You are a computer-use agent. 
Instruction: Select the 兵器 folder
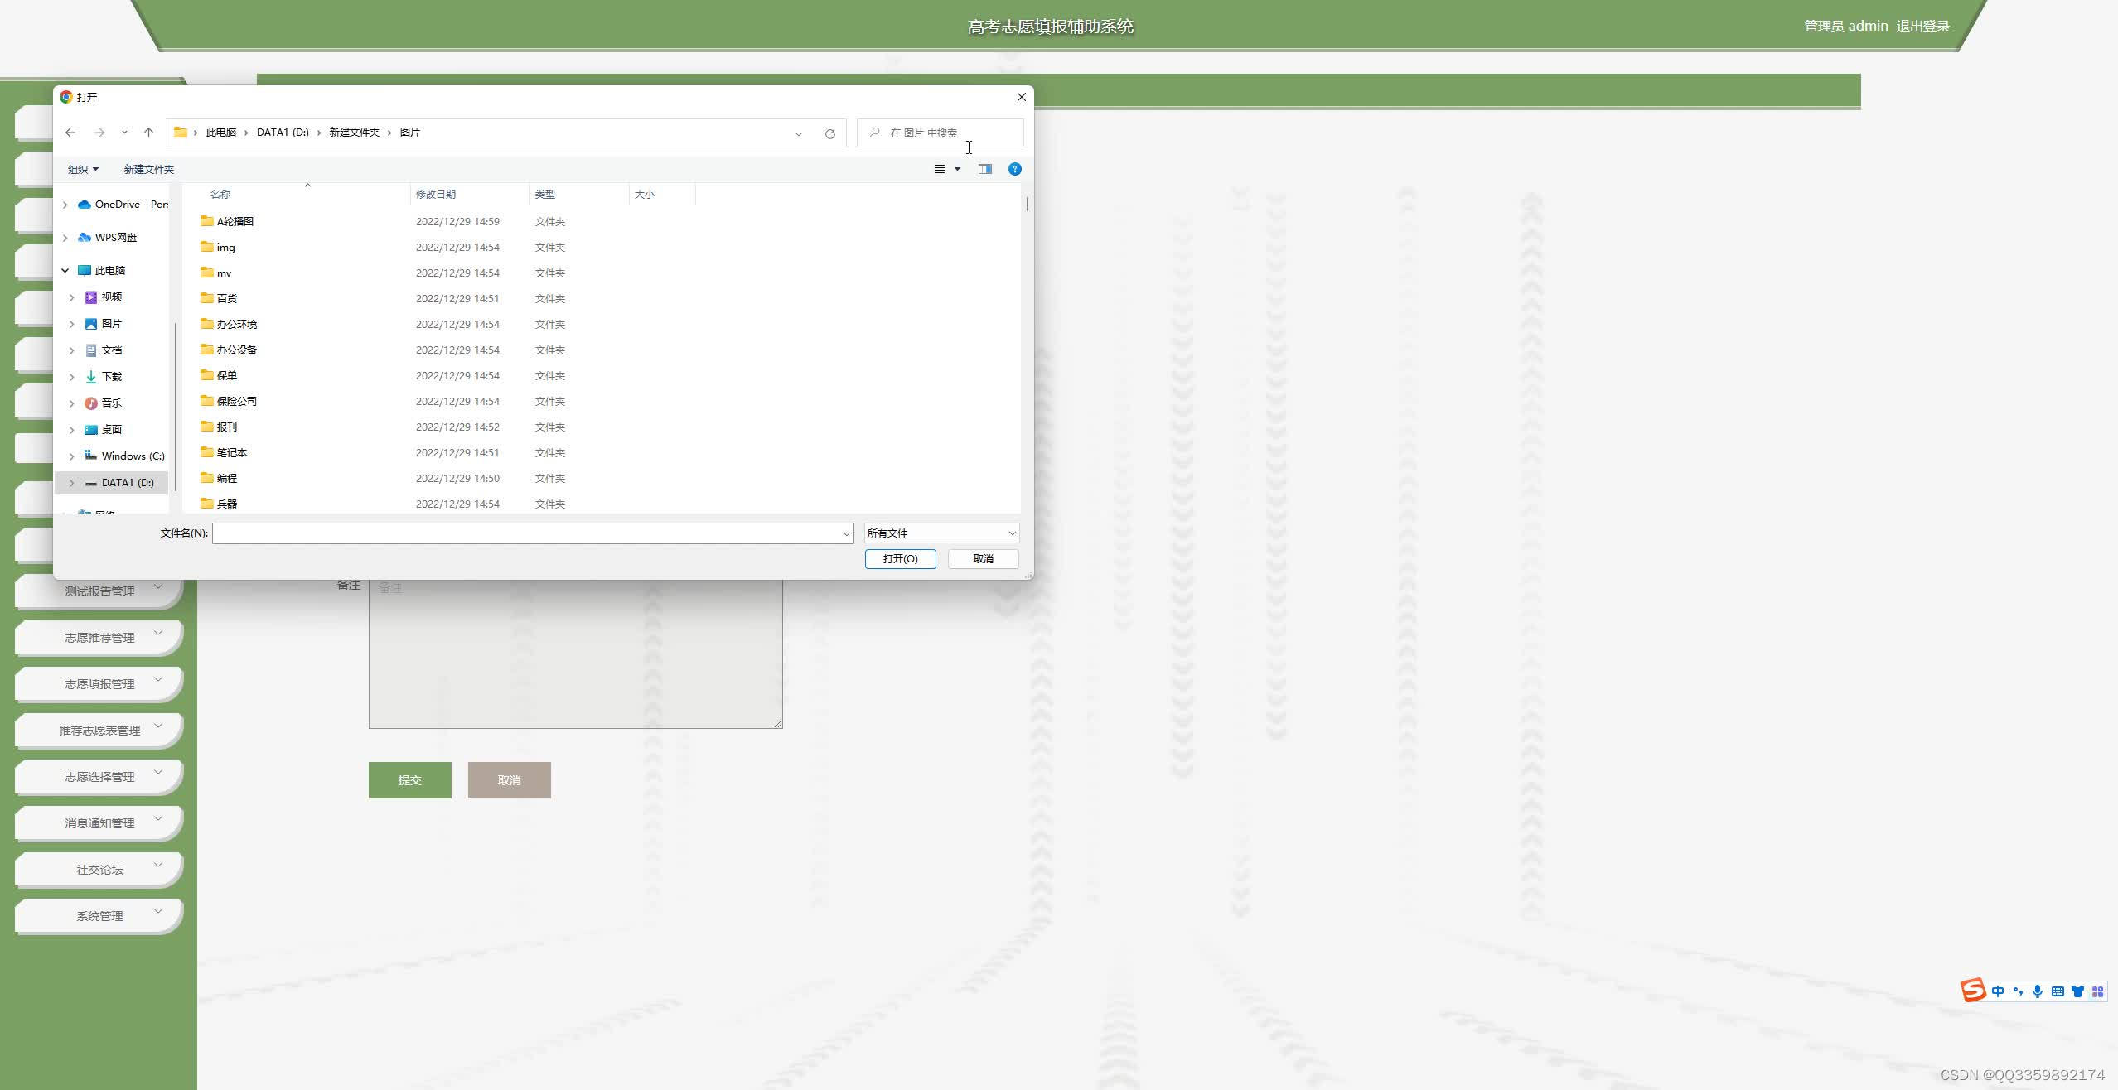click(219, 504)
